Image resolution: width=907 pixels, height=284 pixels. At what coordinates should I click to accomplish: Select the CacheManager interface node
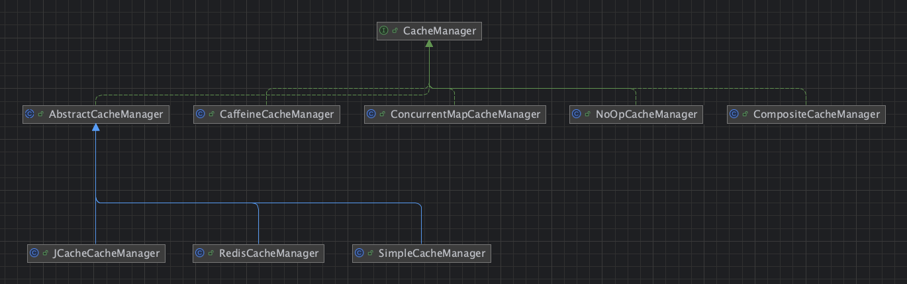click(x=429, y=31)
